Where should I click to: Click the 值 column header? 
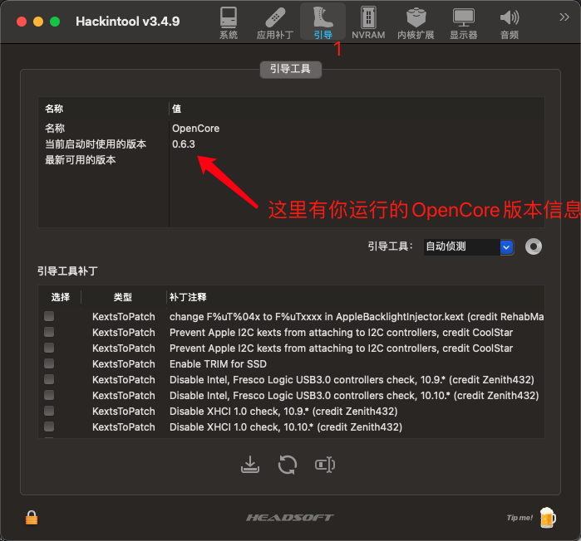[176, 109]
